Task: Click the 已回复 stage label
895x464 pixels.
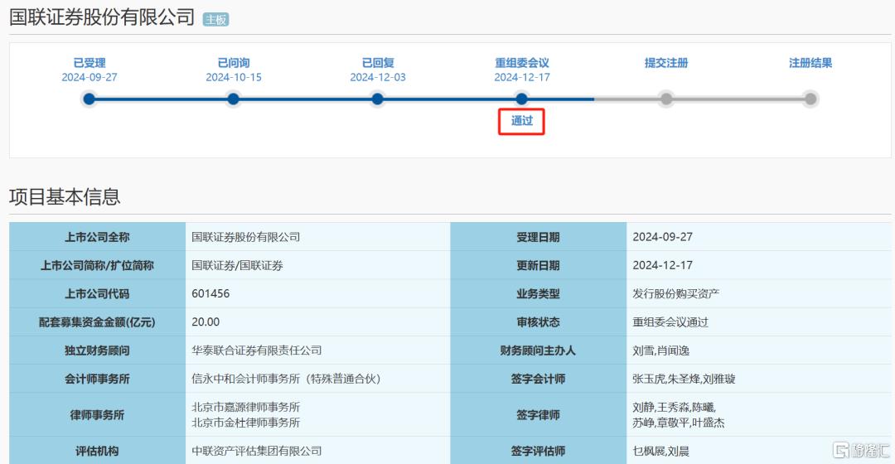Action: [x=378, y=63]
